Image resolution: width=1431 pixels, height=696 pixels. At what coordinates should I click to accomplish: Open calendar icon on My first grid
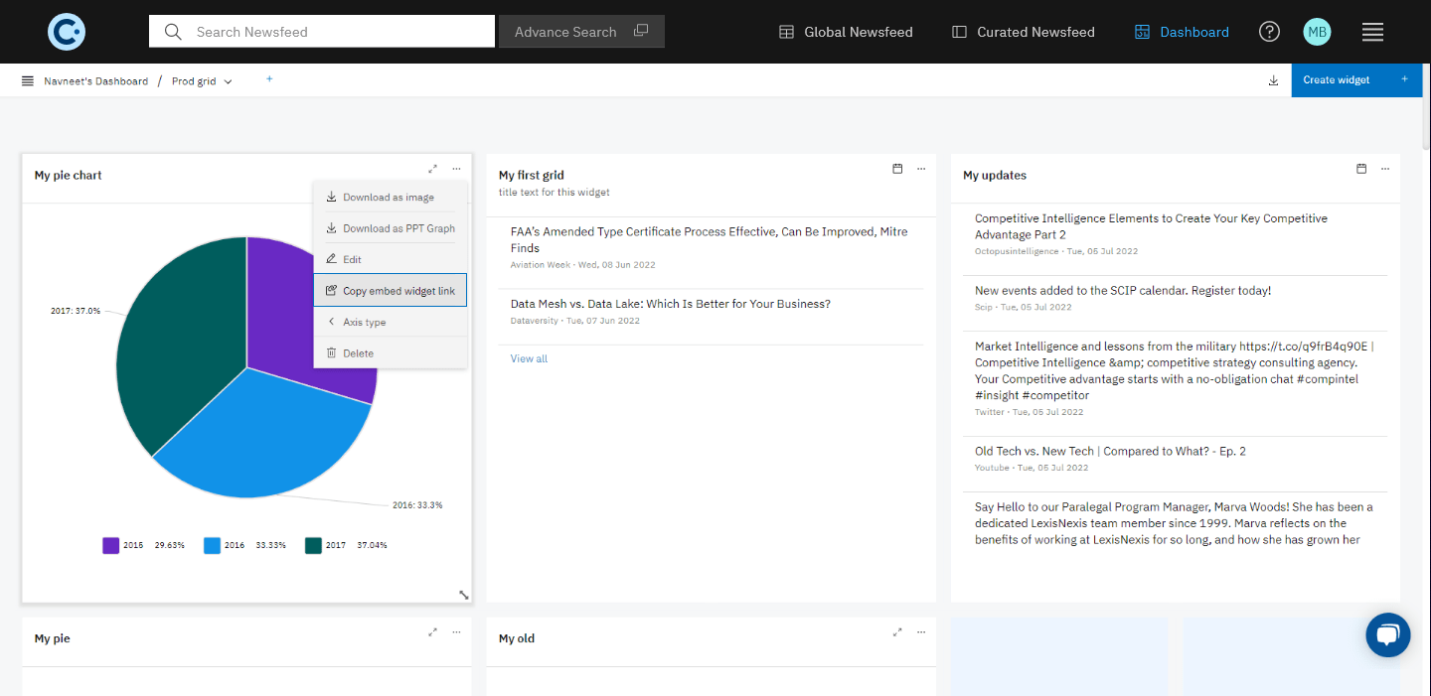pyautogui.click(x=897, y=169)
